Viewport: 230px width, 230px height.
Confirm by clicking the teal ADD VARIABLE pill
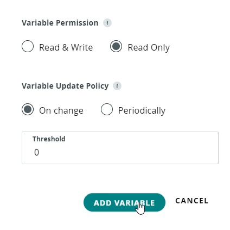coord(124,202)
